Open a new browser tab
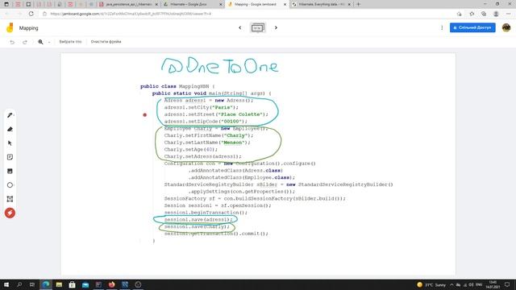The width and height of the screenshot is (516, 290). [358, 4]
